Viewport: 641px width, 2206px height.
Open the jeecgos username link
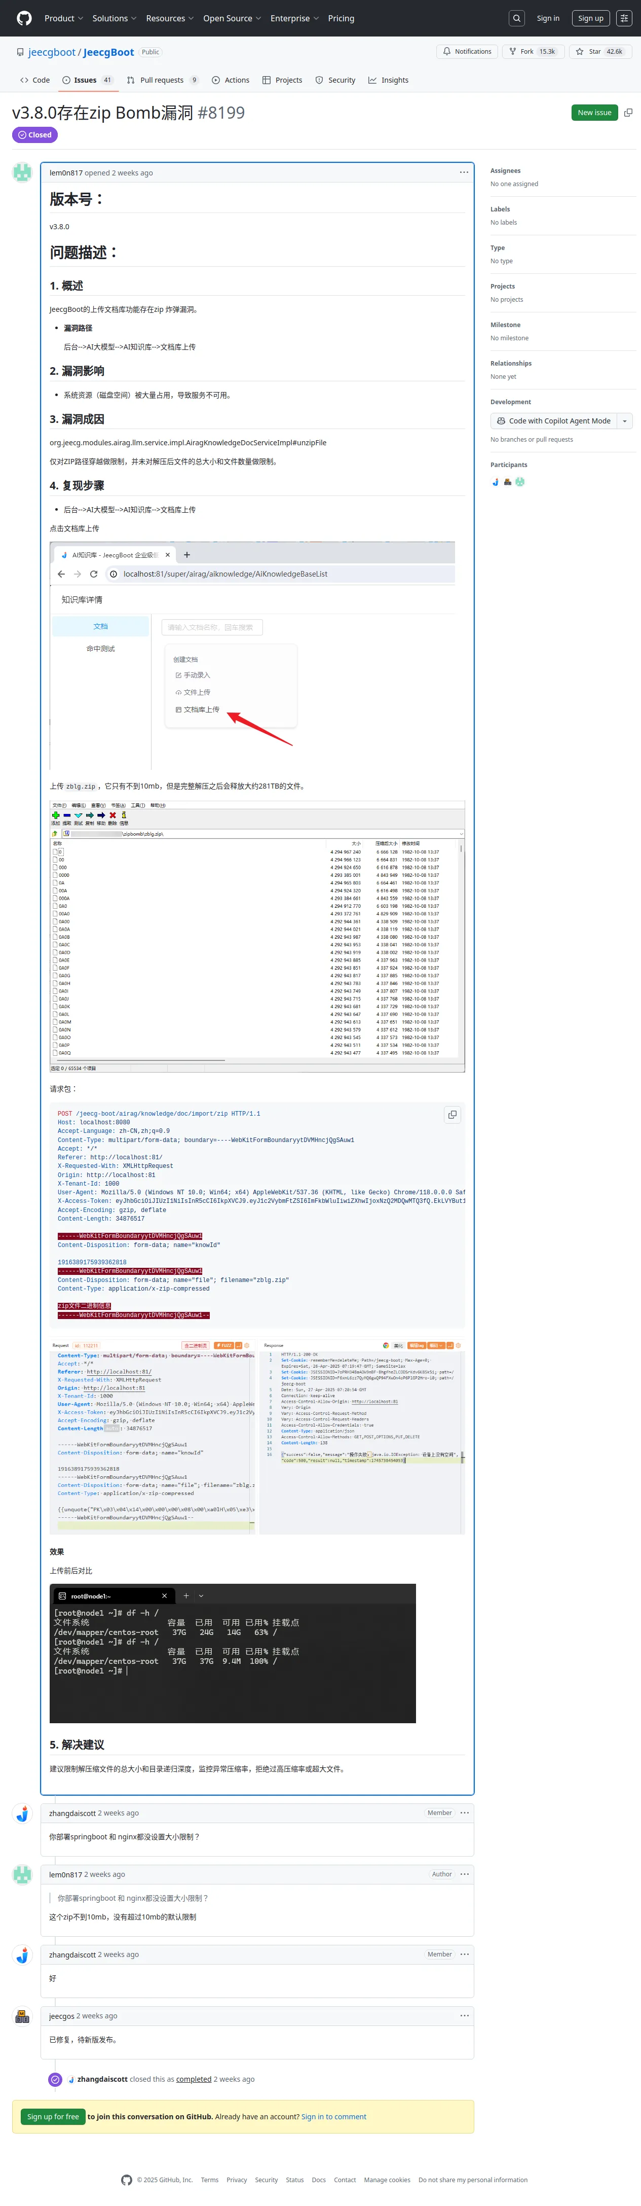[62, 2016]
